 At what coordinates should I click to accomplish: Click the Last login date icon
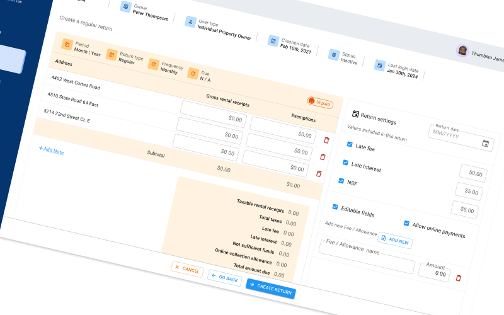(380, 66)
